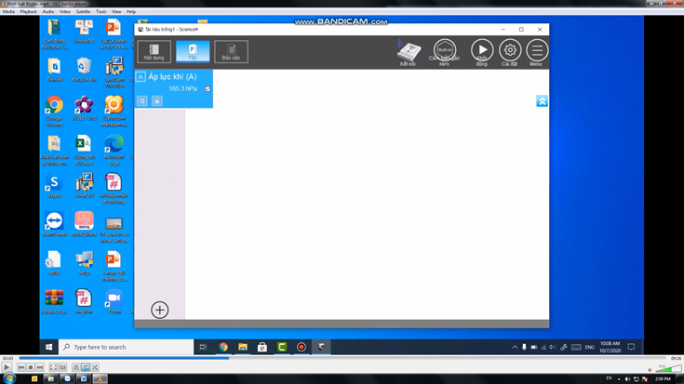Screen dimensions: 684x384
Task: Show hidden icons arrow in the bottom tray
Action: (619, 379)
